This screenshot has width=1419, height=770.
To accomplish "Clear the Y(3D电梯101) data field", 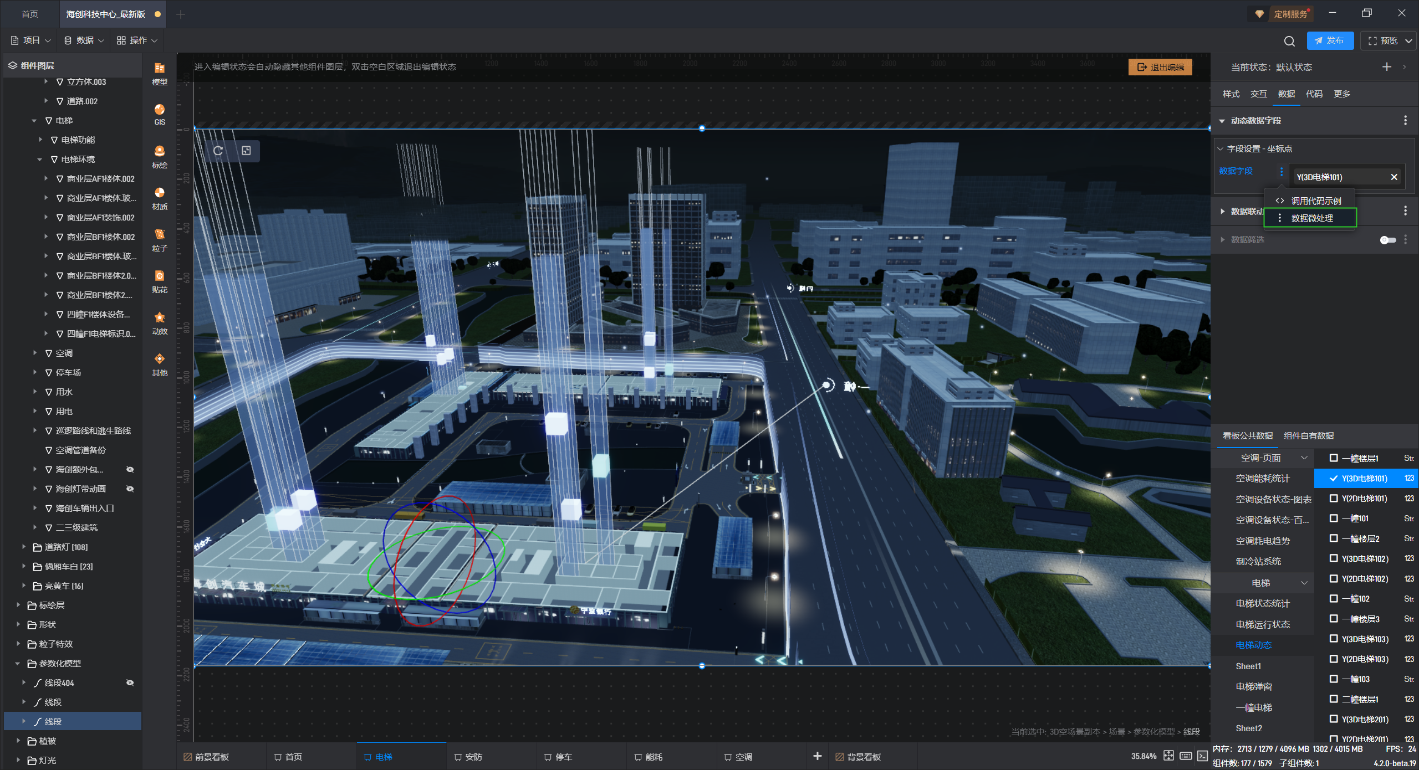I will point(1394,177).
